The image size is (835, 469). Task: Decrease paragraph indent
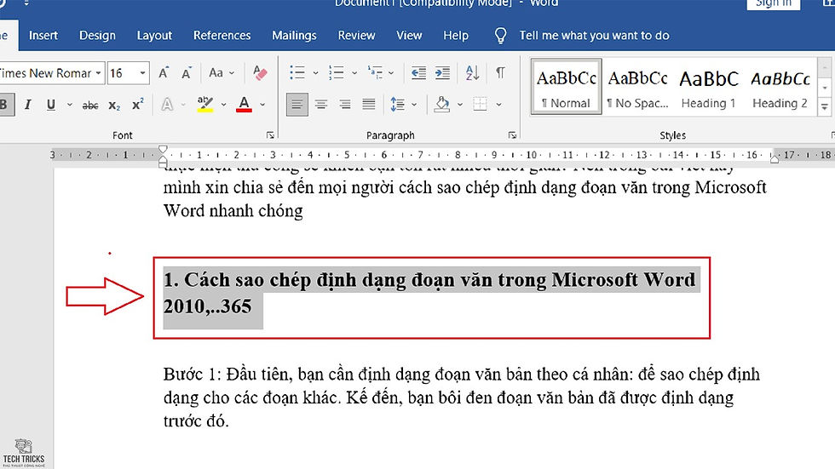[x=418, y=73]
